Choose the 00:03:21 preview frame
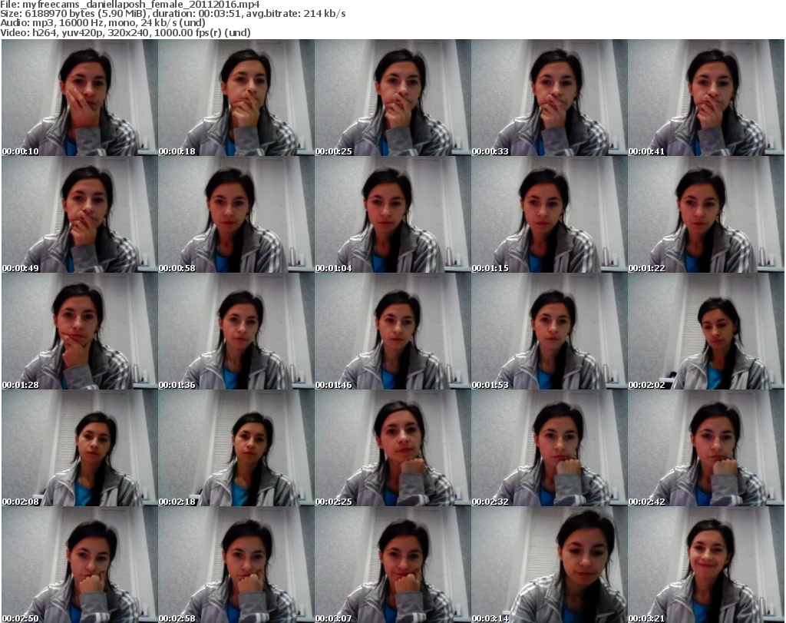The image size is (786, 623). tap(706, 565)
